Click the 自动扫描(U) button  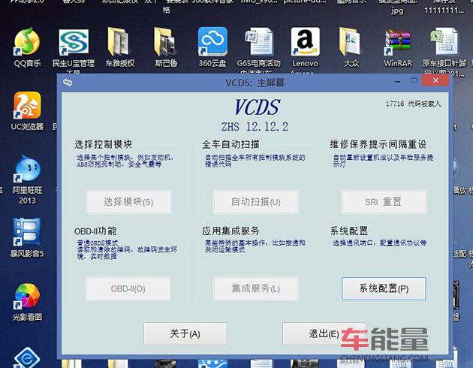pyautogui.click(x=256, y=202)
